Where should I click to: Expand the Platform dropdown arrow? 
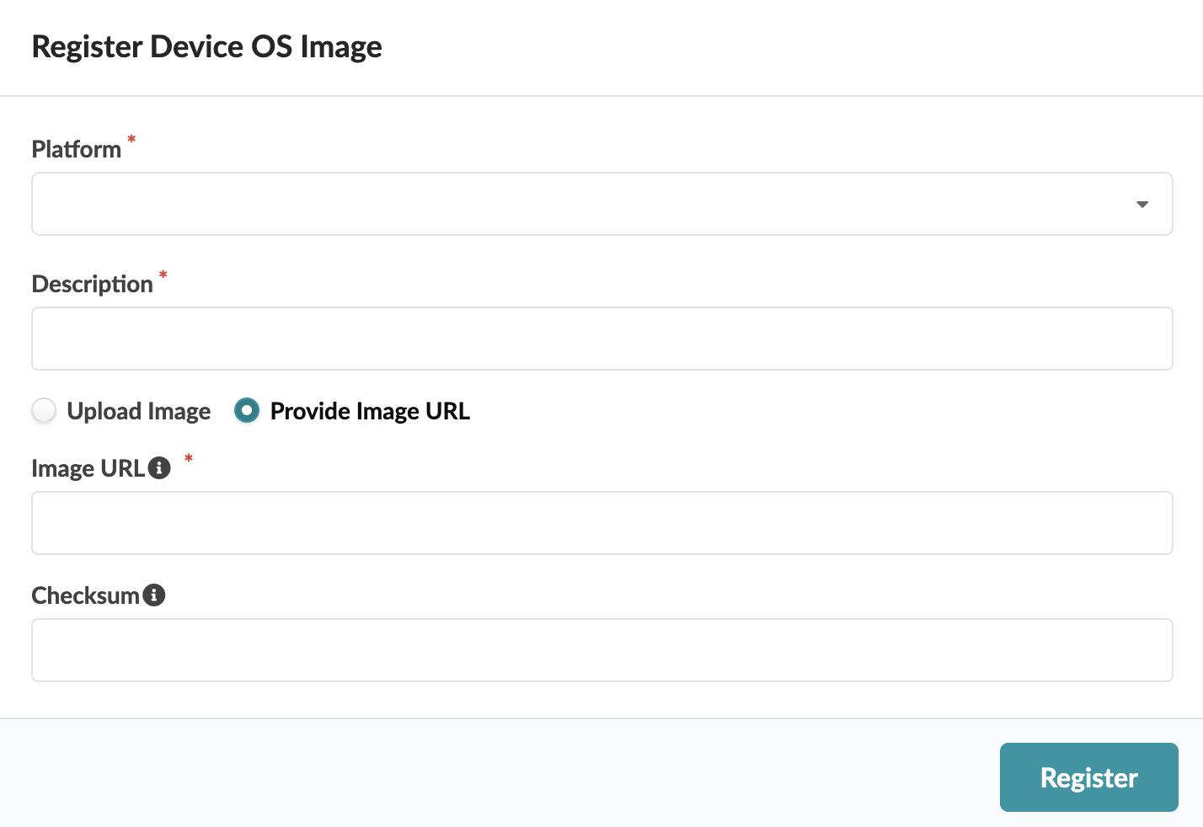[x=1142, y=205]
